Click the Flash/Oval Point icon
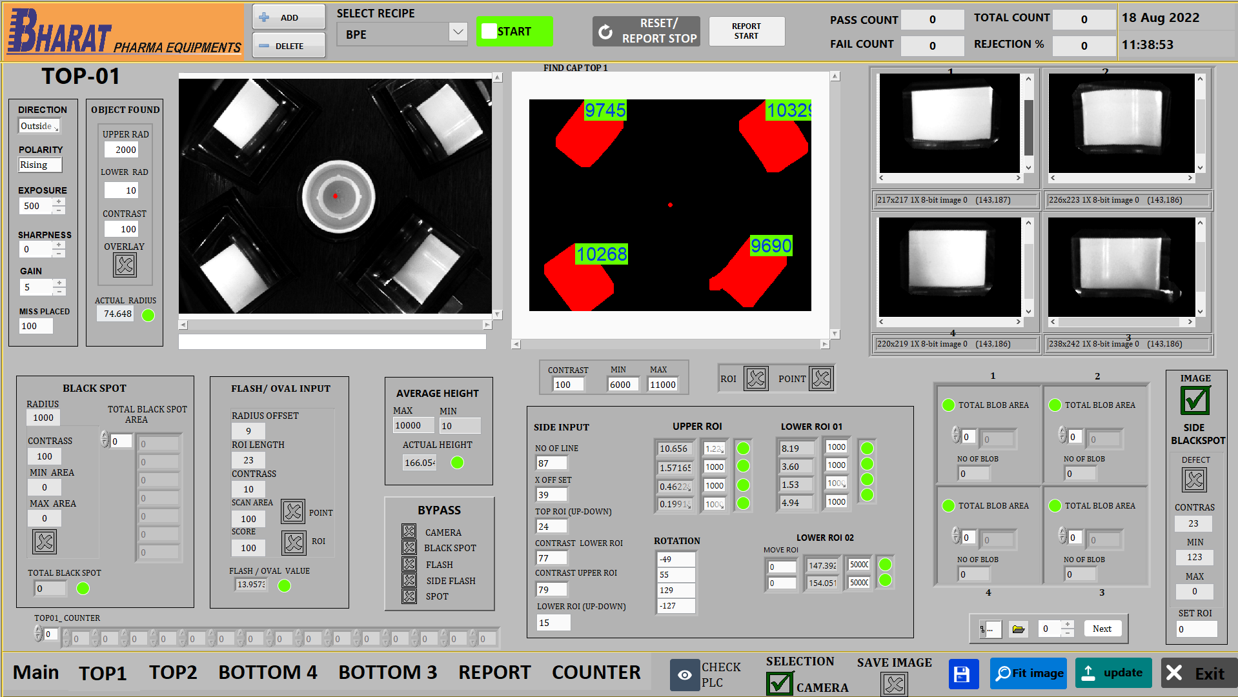This screenshot has width=1238, height=697. [293, 512]
